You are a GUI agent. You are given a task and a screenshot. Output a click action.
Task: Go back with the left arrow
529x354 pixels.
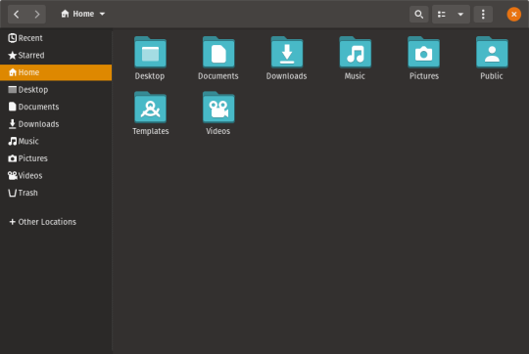coord(17,14)
